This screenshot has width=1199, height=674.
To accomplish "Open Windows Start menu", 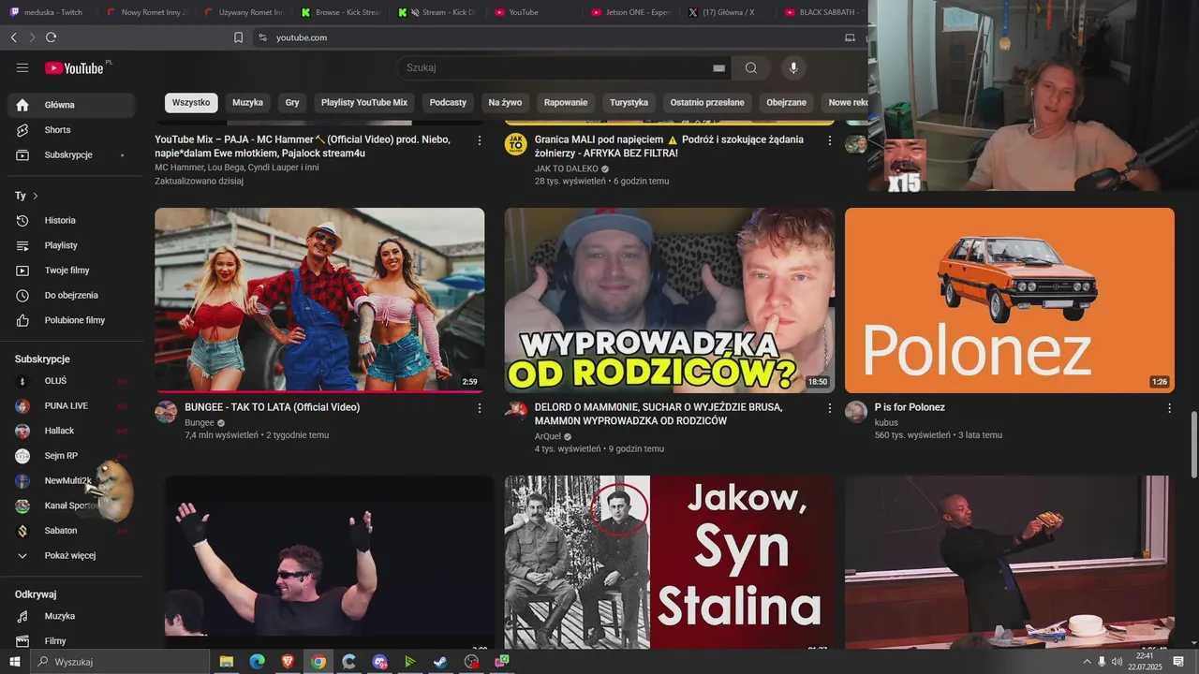I will (15, 662).
